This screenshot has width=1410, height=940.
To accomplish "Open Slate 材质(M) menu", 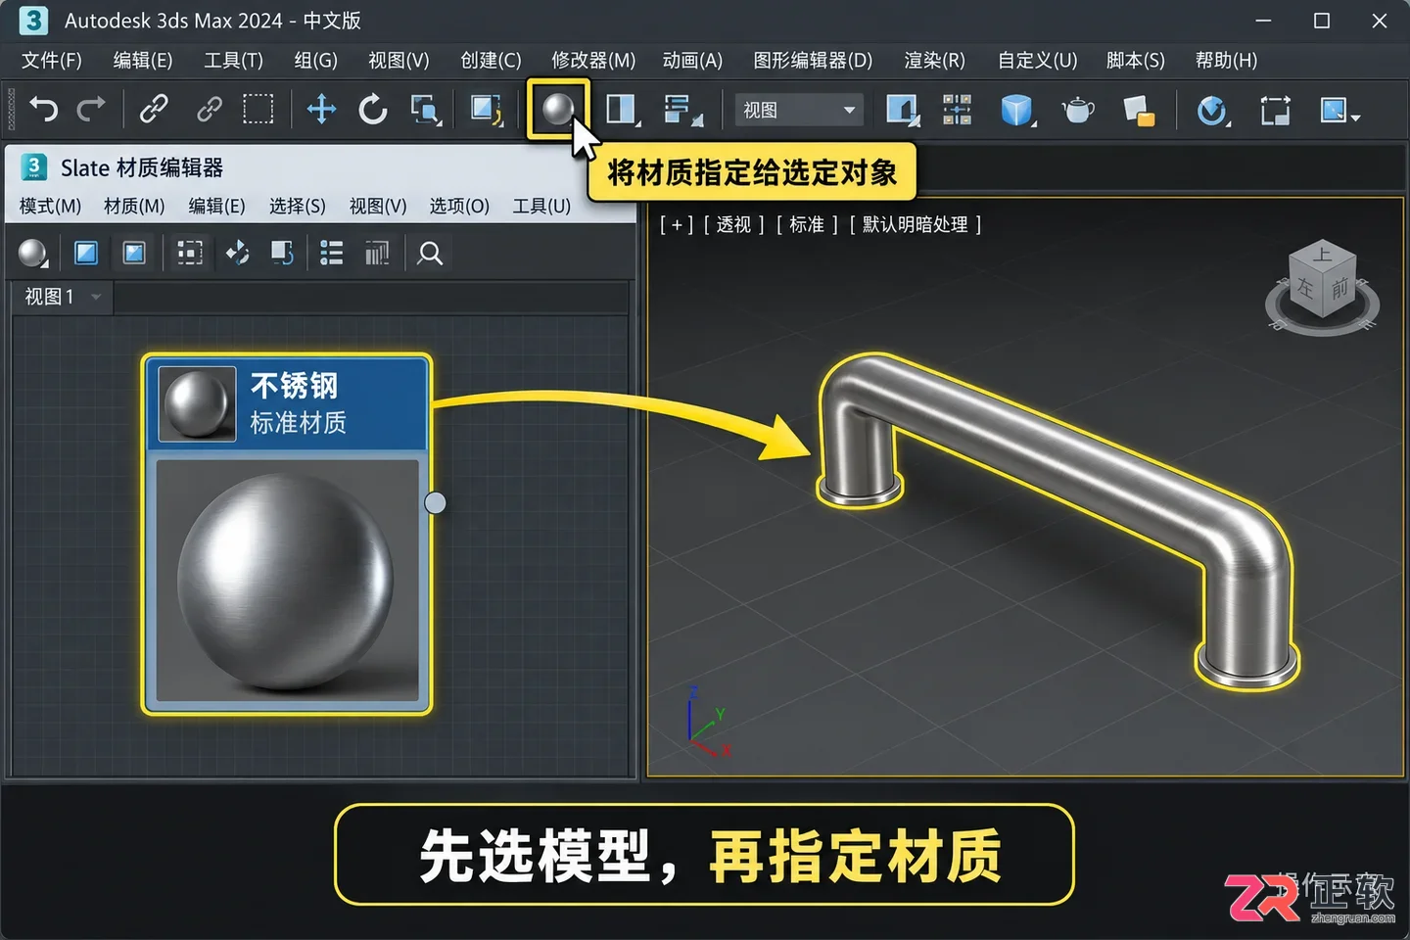I will coord(134,207).
